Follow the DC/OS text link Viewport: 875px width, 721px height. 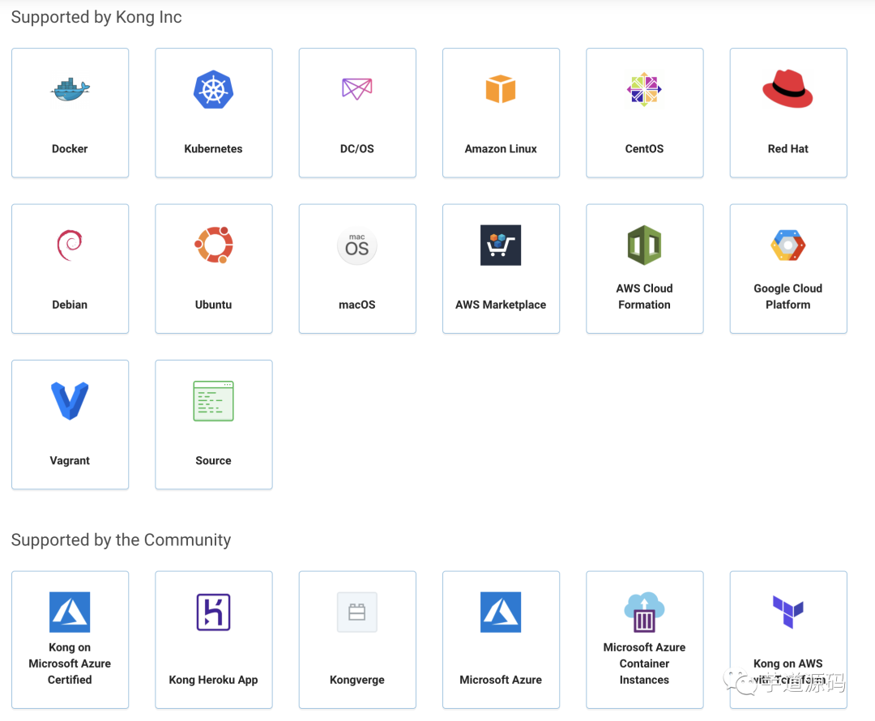(357, 149)
